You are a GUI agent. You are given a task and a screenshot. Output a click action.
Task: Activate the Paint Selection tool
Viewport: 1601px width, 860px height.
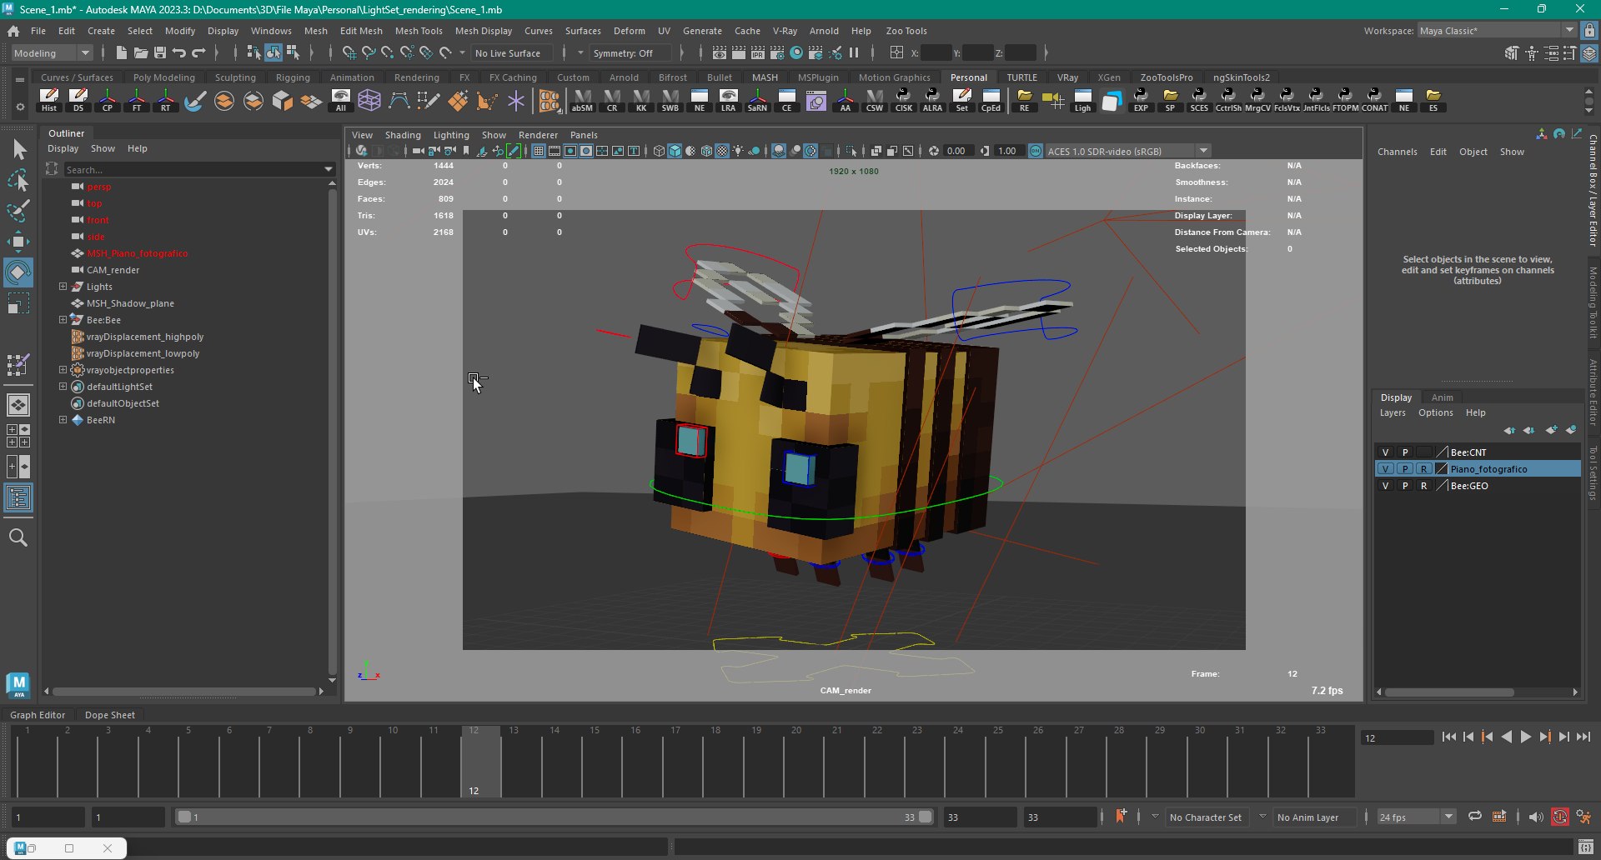pyautogui.click(x=18, y=210)
